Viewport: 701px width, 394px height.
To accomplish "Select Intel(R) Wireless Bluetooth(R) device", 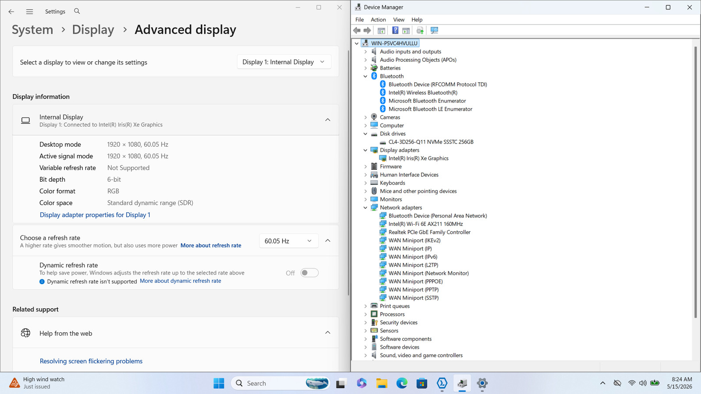I will (423, 92).
